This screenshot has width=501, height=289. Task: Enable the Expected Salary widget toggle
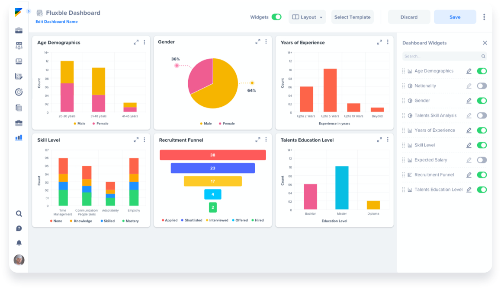tap(482, 160)
